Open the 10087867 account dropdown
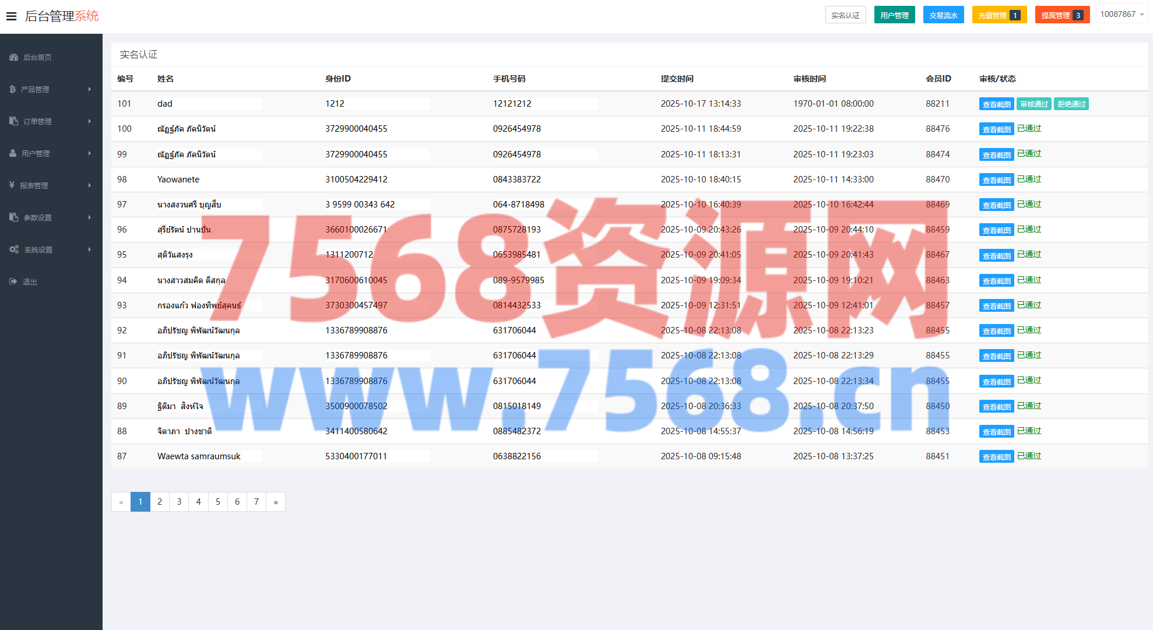Screen dimensions: 1153x630 coord(1122,15)
